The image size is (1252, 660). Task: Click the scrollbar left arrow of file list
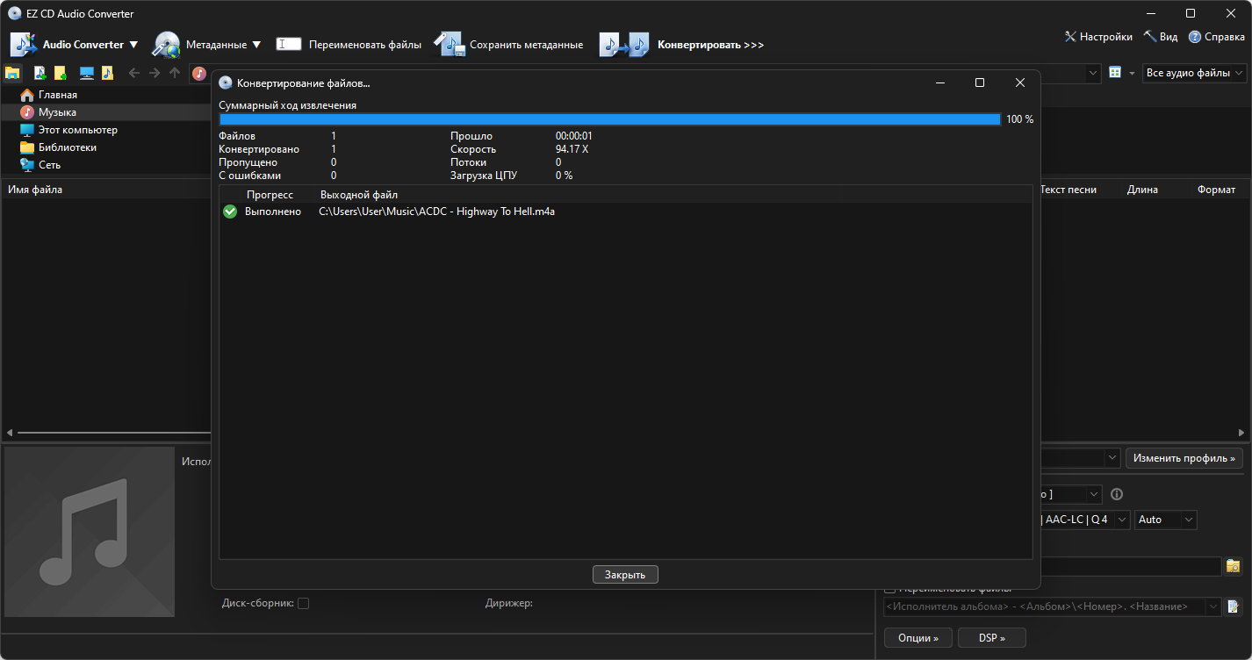(10, 433)
